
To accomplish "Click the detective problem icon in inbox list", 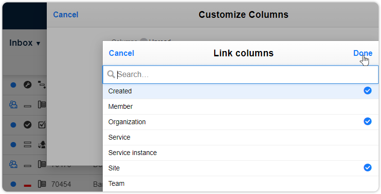I will coord(42,144).
